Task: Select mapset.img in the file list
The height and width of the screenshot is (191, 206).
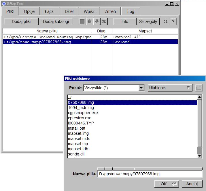Action: [133, 133]
